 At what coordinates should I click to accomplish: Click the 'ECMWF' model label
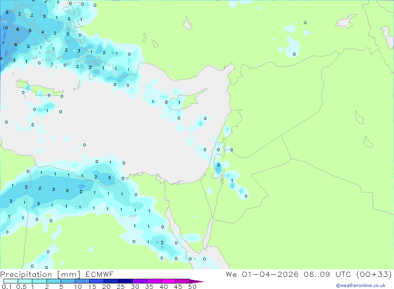tap(100, 274)
